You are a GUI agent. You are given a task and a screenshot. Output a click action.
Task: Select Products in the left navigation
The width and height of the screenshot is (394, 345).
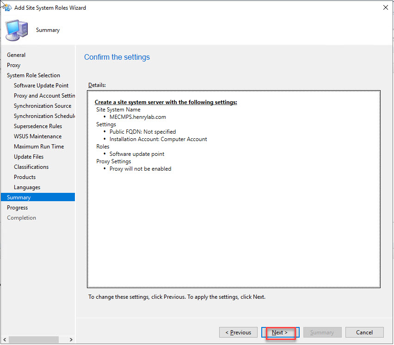25,177
